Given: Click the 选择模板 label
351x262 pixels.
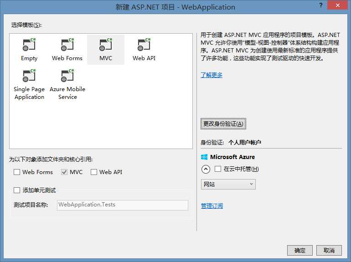Looking at the screenshot, I should pyautogui.click(x=26, y=25).
